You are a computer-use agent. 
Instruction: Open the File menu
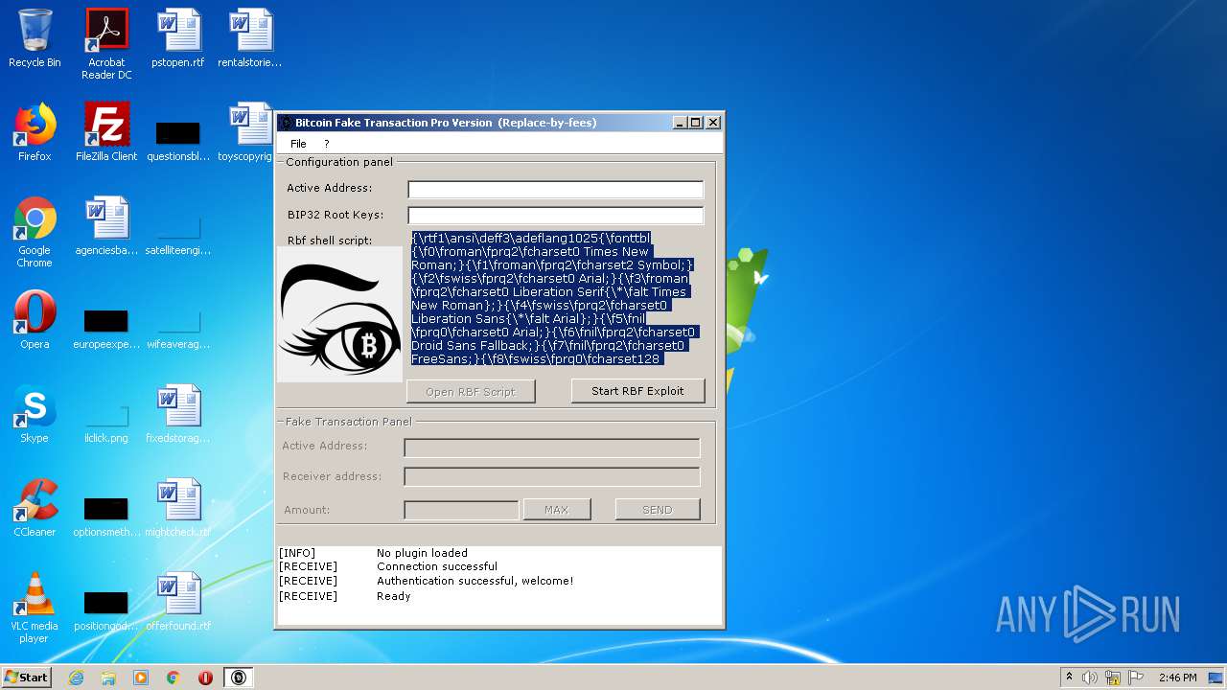tap(298, 144)
